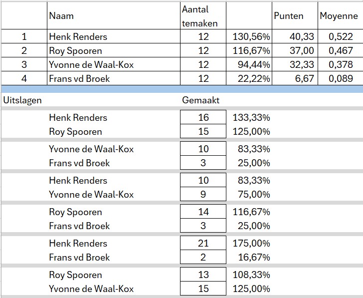Click Yvonne de Waal-Kox in rank row 3

click(113, 64)
